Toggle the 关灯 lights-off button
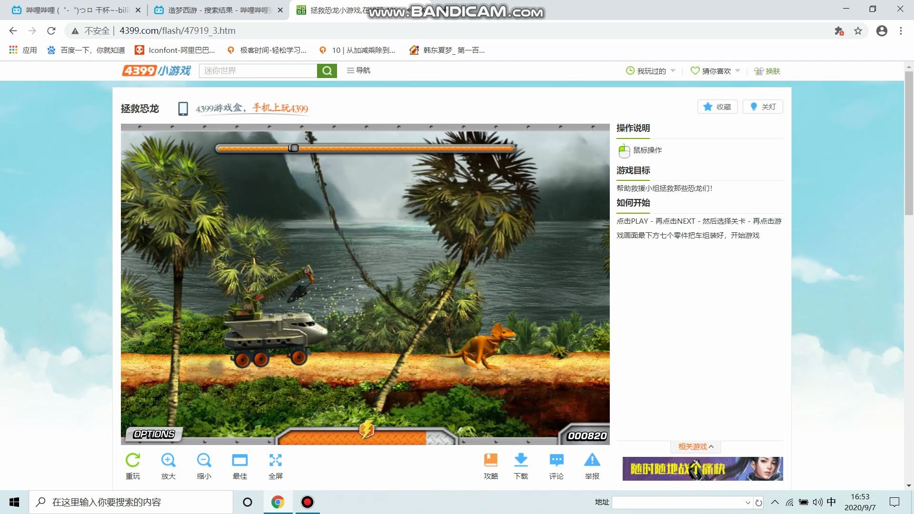The height and width of the screenshot is (514, 914). [763, 107]
